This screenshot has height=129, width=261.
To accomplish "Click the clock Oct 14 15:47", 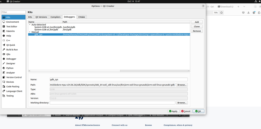I will pyautogui.click(x=134, y=1).
